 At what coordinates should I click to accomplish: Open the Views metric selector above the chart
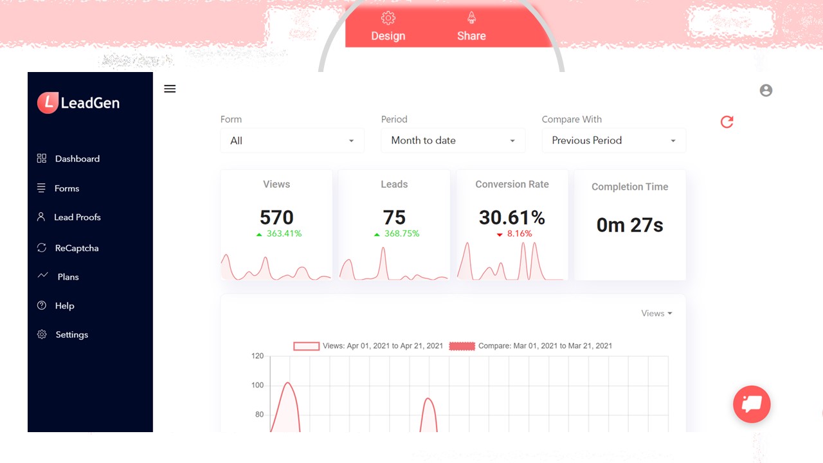click(x=656, y=313)
